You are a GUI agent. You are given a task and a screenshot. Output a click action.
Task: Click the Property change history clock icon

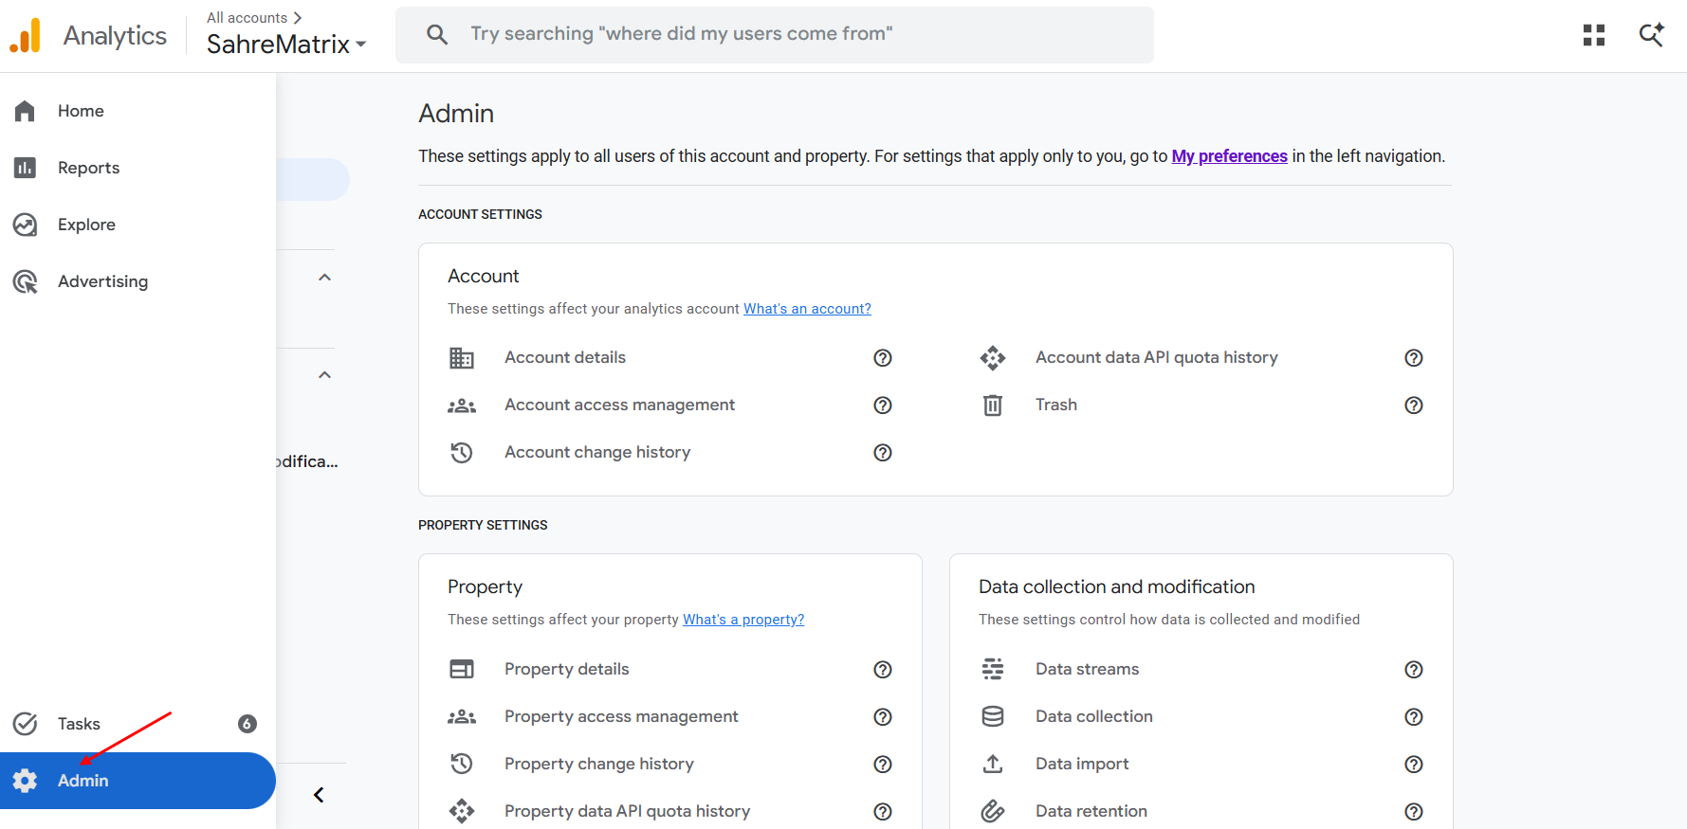point(462,764)
